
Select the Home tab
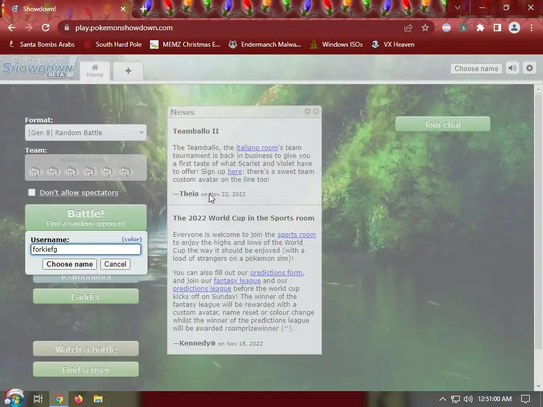pyautogui.click(x=94, y=71)
